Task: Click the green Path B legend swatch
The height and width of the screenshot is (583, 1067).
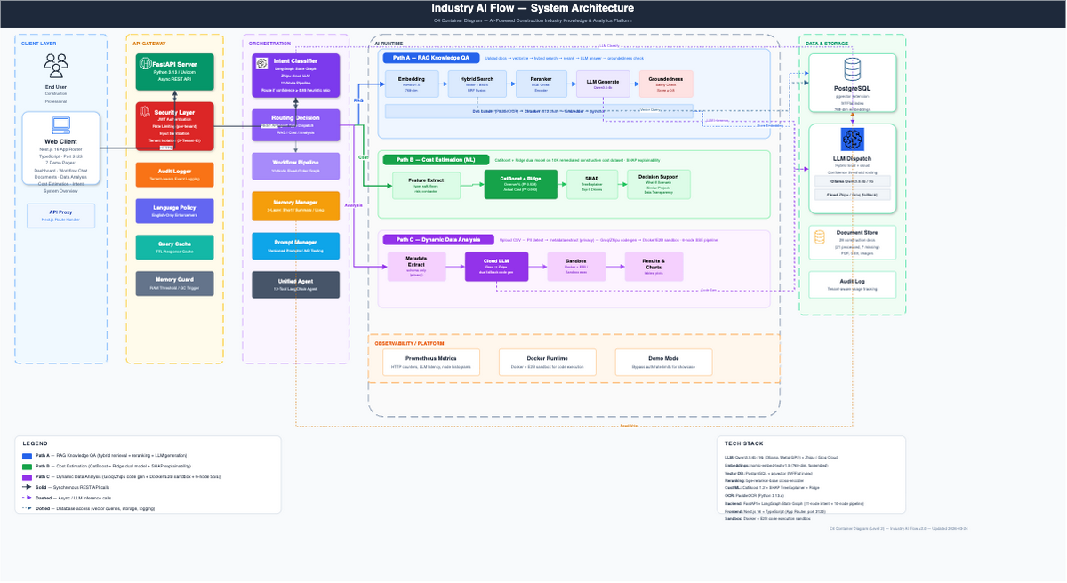Action: coord(28,466)
